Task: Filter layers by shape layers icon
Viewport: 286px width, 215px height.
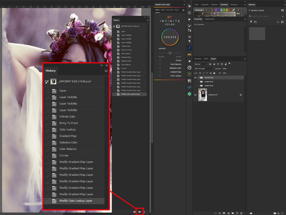Action: point(222,64)
